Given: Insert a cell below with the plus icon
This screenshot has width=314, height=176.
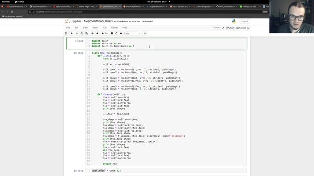Looking at the screenshot, I should click(x=72, y=33).
